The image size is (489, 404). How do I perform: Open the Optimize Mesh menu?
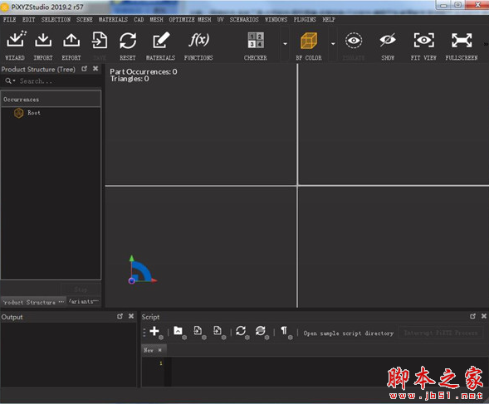click(x=190, y=20)
